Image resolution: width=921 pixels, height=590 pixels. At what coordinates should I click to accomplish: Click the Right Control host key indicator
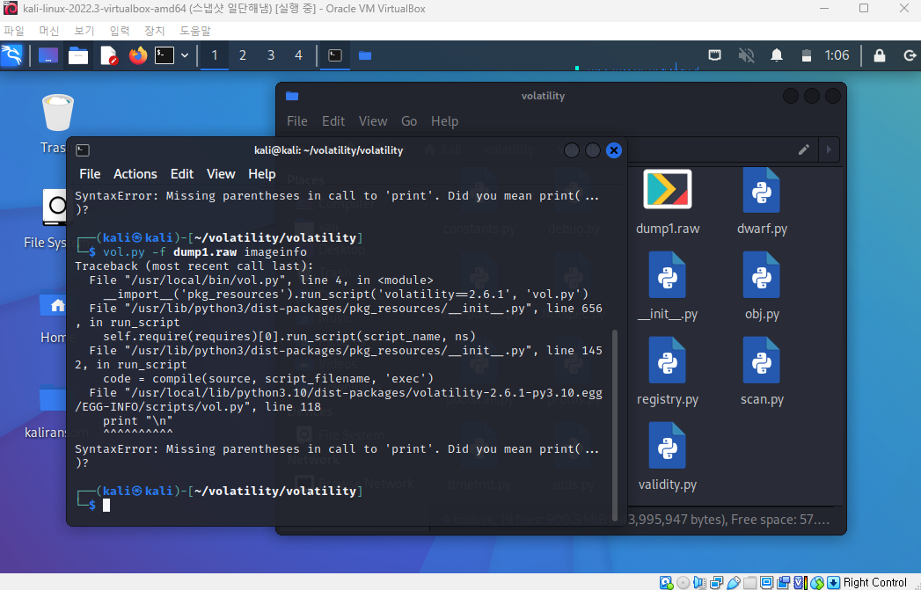pyautogui.click(x=874, y=582)
